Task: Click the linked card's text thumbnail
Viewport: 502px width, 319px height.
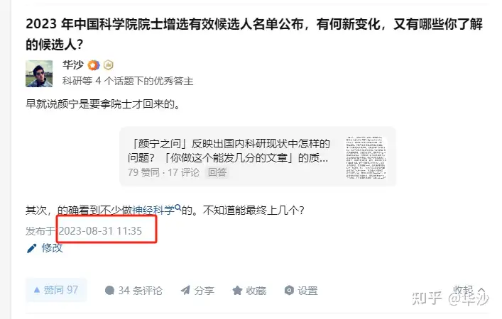Action: pyautogui.click(x=366, y=157)
